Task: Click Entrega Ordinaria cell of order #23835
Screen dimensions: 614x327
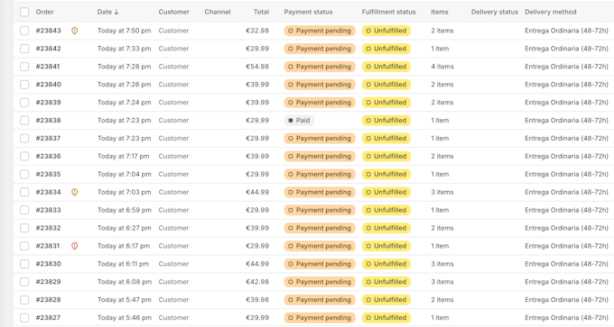Action: tap(567, 174)
